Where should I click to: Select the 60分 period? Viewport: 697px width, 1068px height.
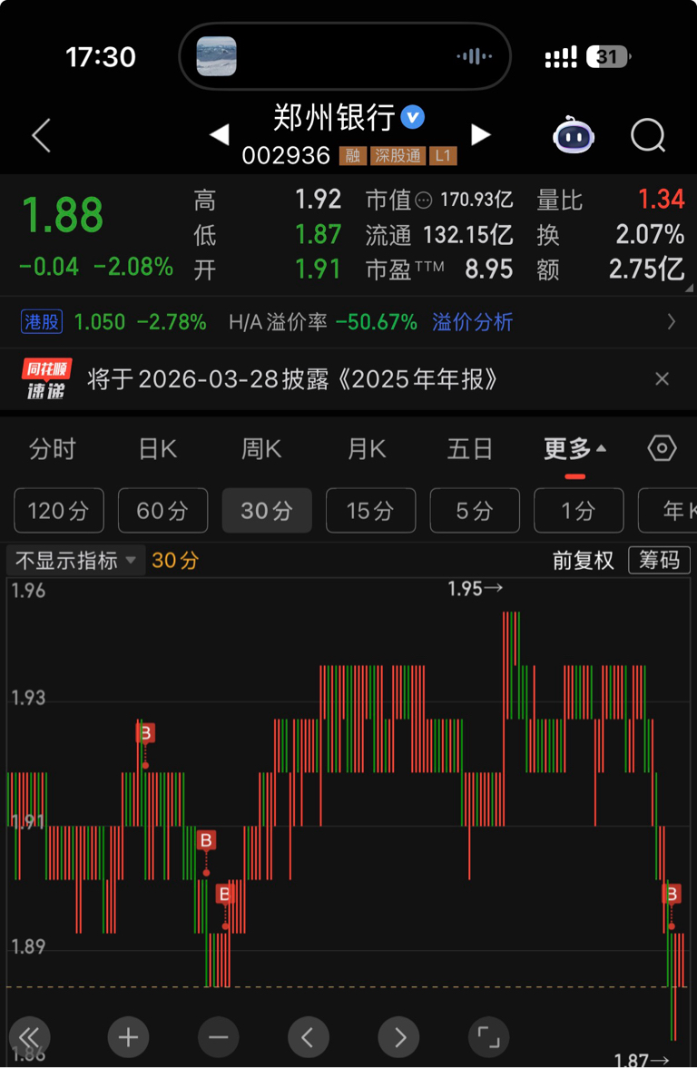pos(162,510)
